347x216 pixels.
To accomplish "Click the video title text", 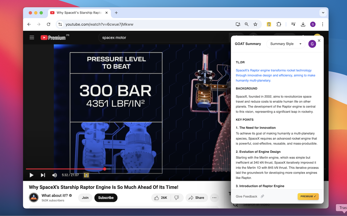I will click(x=104, y=187).
